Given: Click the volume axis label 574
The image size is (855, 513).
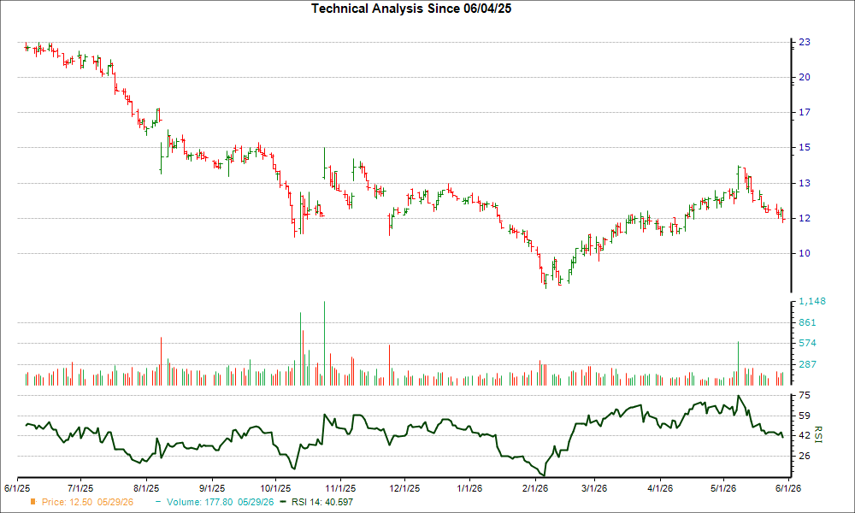Looking at the screenshot, I should (x=808, y=344).
